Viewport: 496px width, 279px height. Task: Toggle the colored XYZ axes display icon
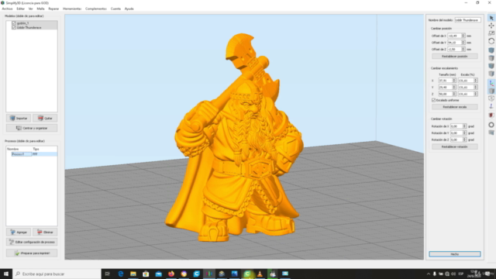tap(491, 83)
